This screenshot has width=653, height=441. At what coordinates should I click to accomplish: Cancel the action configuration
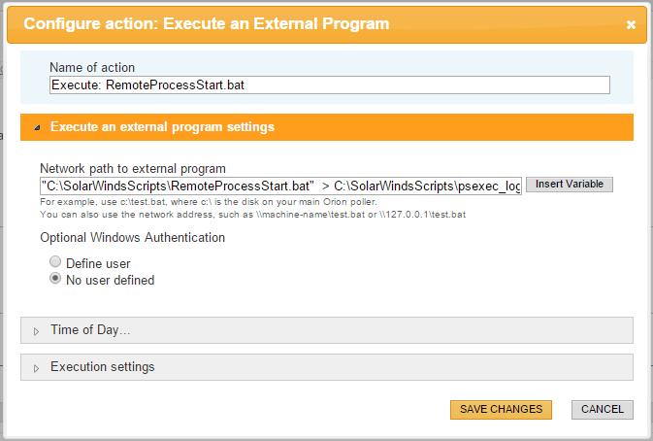602,410
